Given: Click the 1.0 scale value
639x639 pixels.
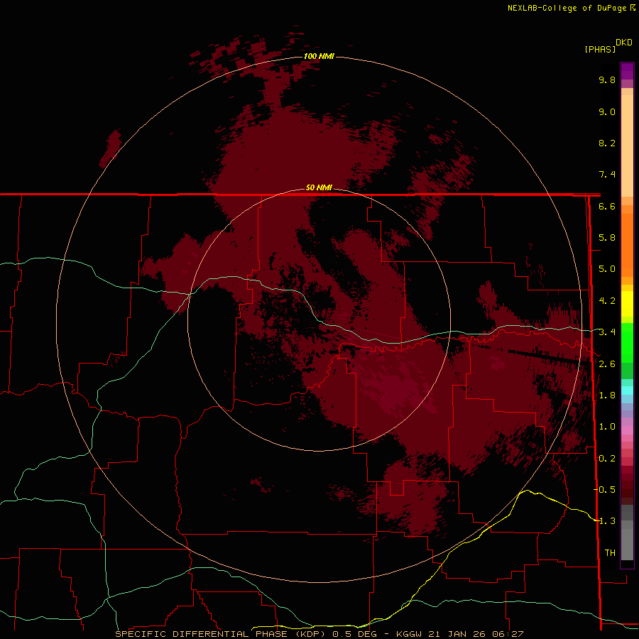Looking at the screenshot, I should tap(607, 427).
